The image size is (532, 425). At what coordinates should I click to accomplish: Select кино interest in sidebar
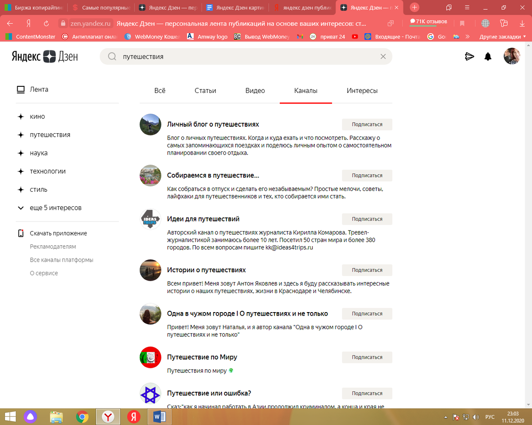pos(31,116)
